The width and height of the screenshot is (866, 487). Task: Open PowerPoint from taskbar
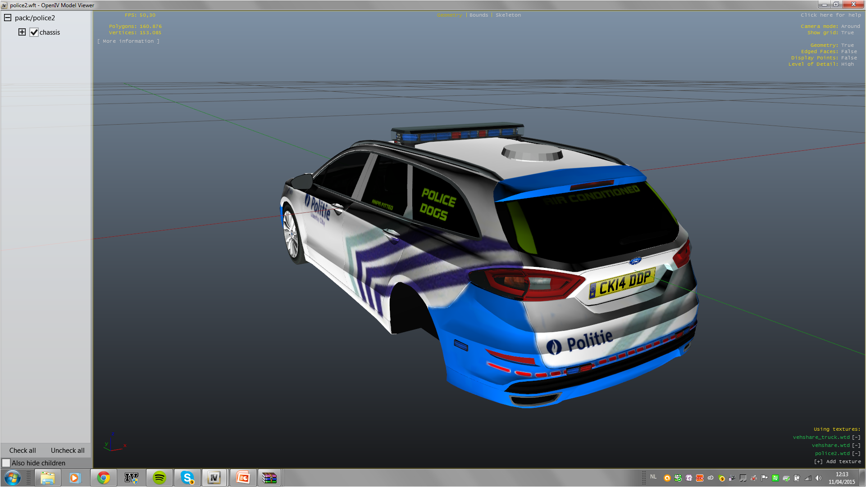[243, 478]
